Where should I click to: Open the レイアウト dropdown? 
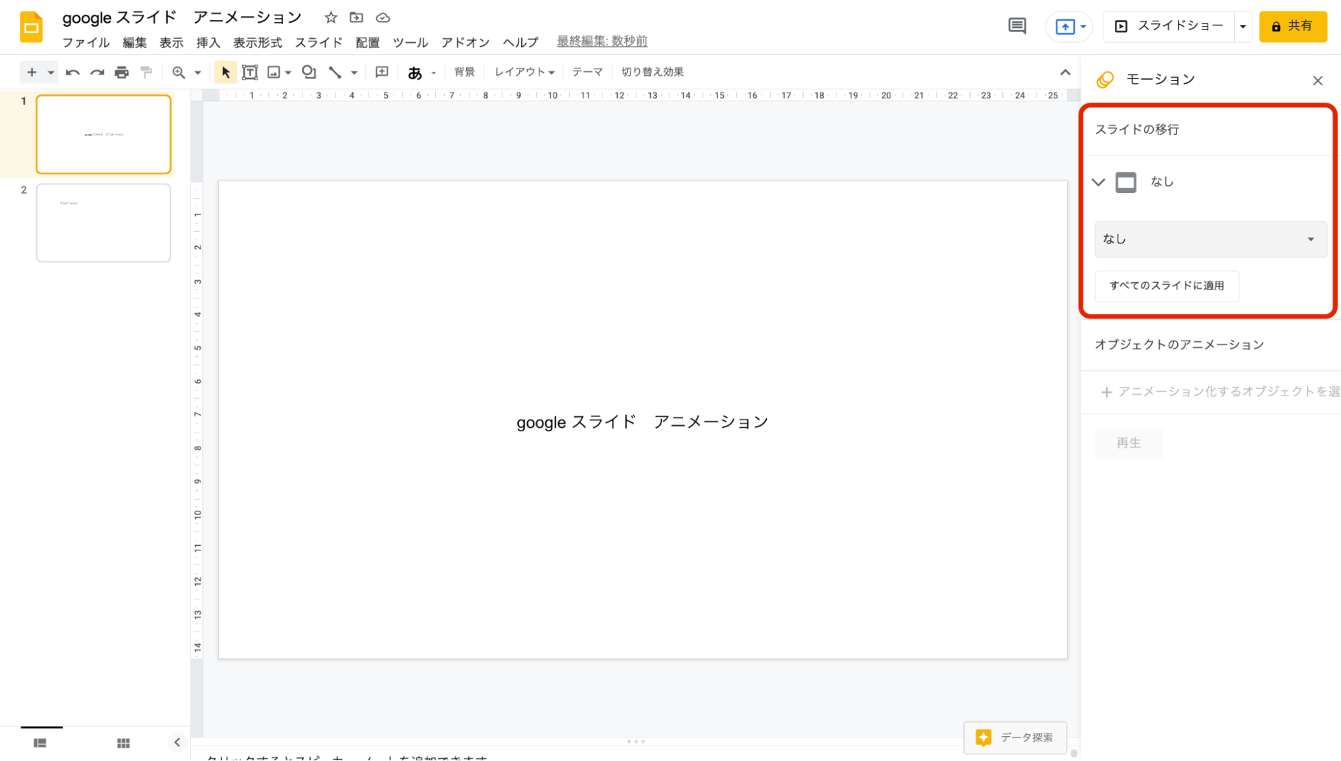525,72
